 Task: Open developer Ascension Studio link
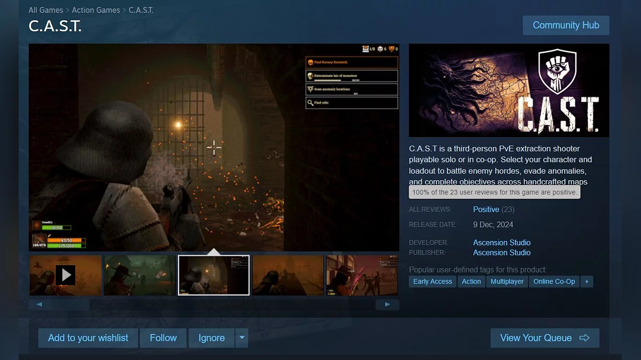point(502,243)
